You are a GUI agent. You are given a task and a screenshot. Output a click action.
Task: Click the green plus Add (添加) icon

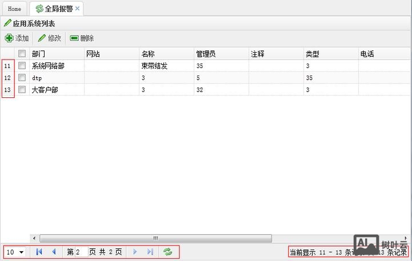pos(9,38)
